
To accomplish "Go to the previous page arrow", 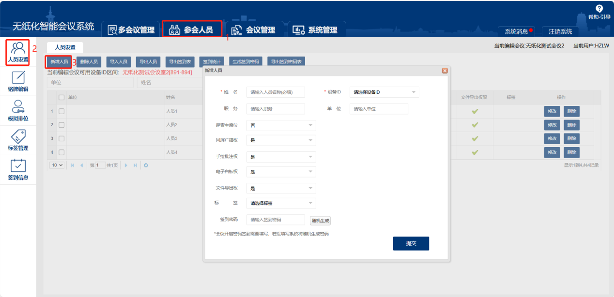I will [x=81, y=165].
